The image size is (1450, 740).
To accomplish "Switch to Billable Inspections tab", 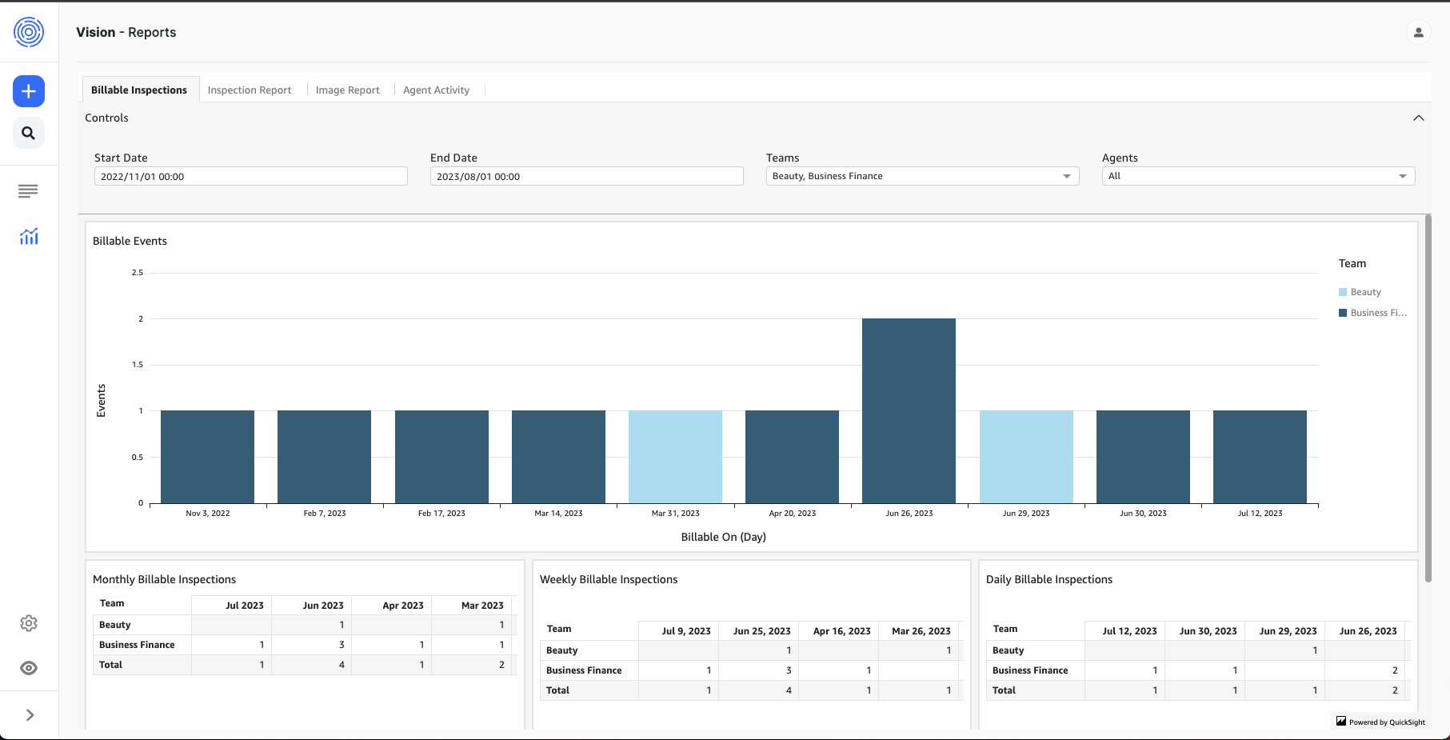I will [139, 90].
